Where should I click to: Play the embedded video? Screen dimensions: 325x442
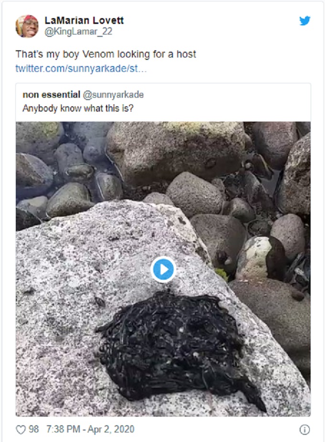(163, 270)
